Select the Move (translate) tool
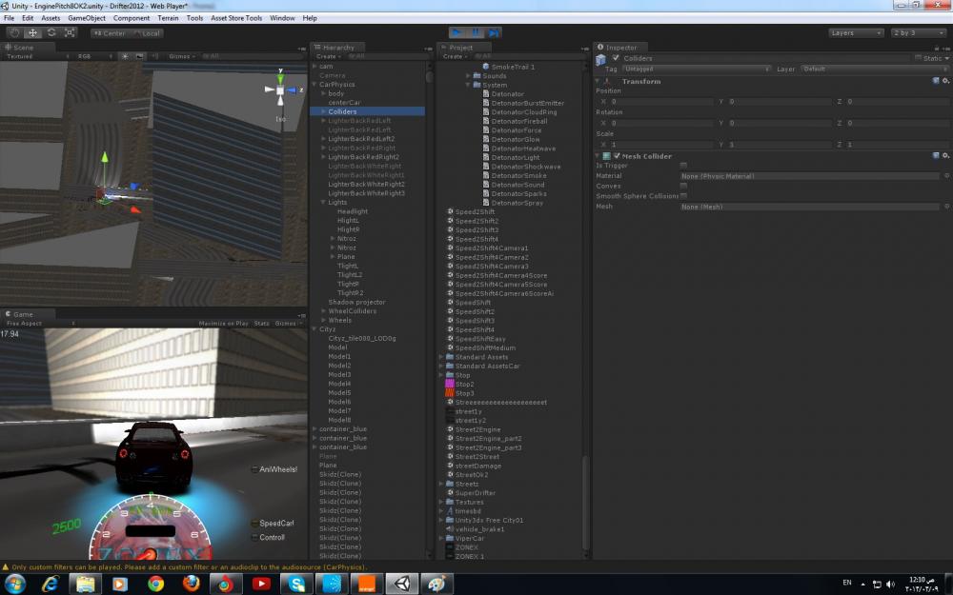This screenshot has width=953, height=595. tap(32, 32)
